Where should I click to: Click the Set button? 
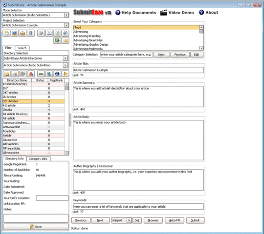click(x=137, y=220)
